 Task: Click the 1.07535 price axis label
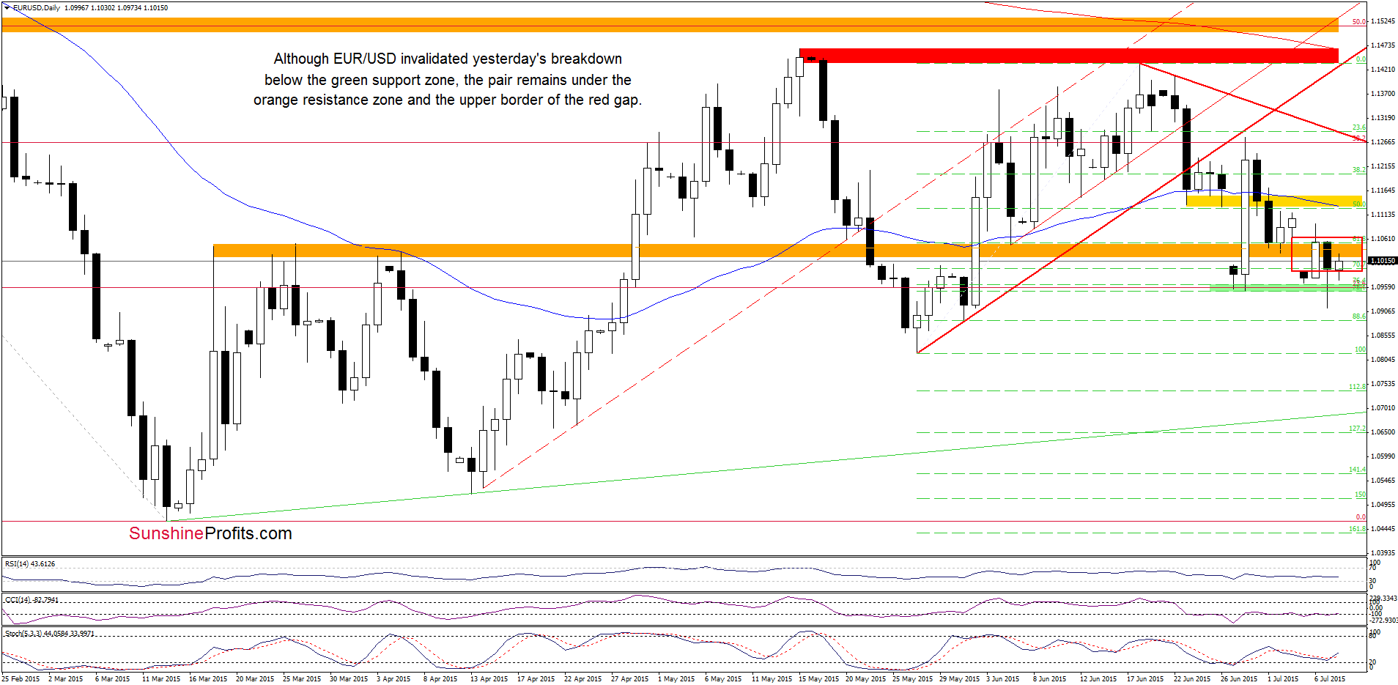click(x=1383, y=384)
